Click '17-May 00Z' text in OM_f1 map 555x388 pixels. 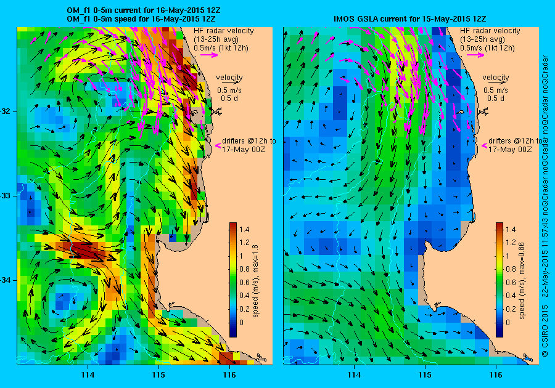(x=244, y=150)
